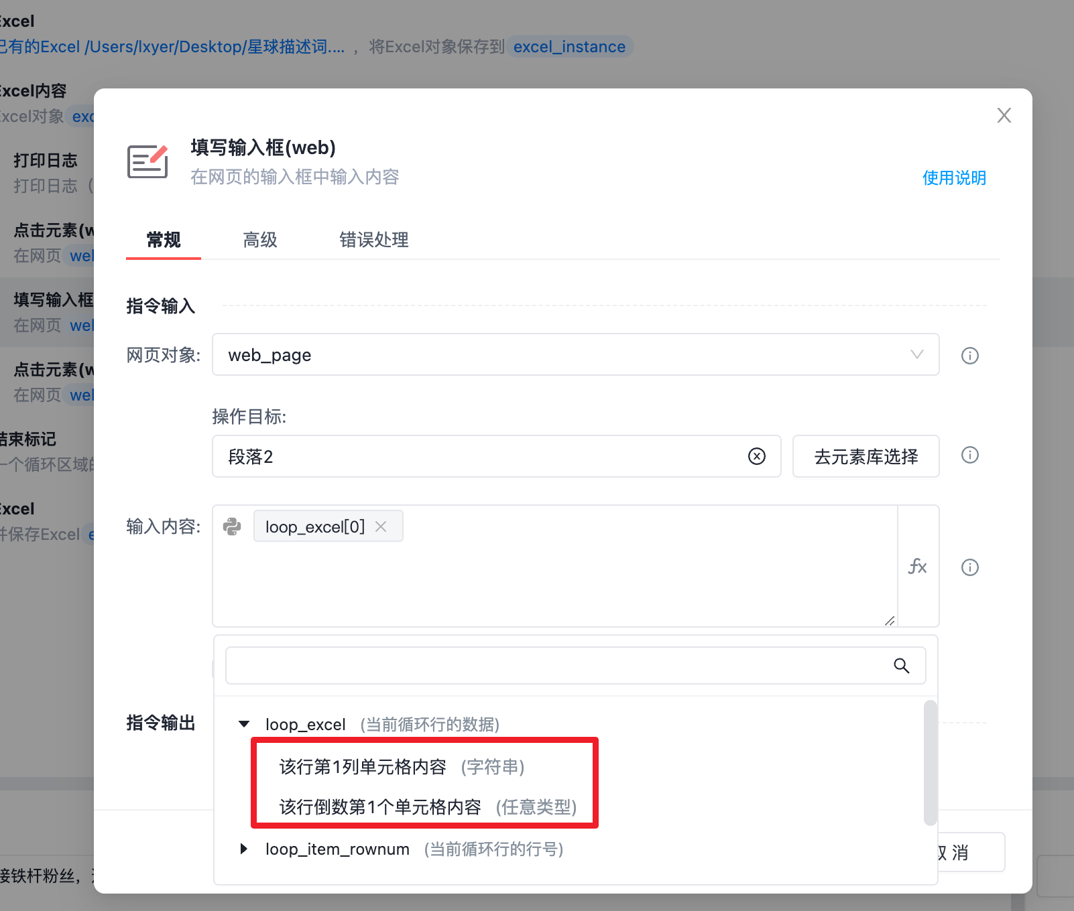Switch to the 错误处理 tab
This screenshot has width=1074, height=911.
(374, 239)
